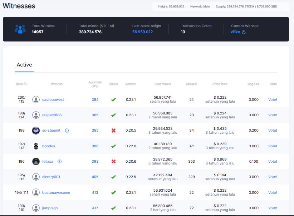Click the sc-steemit avatar image
294x216 pixels.
pyautogui.click(x=36, y=131)
